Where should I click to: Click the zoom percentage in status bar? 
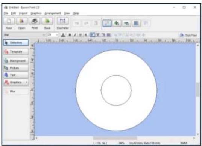(x=122, y=143)
